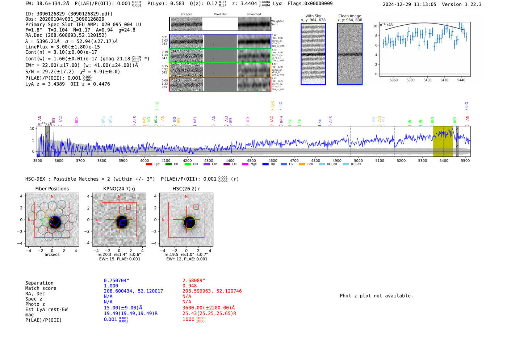Click the orange HeII legend swatch
507x345 pixels.
302,164
